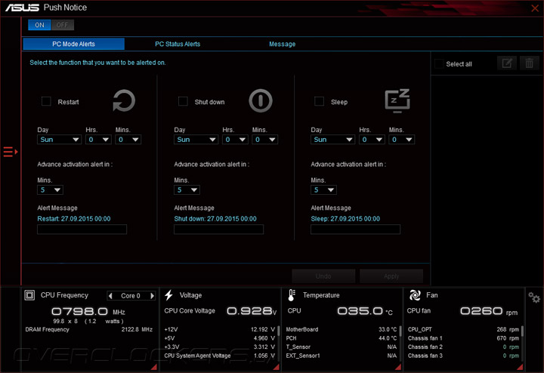This screenshot has height=373, width=544.
Task: Turn Push Notice OFF
Action: pos(62,25)
